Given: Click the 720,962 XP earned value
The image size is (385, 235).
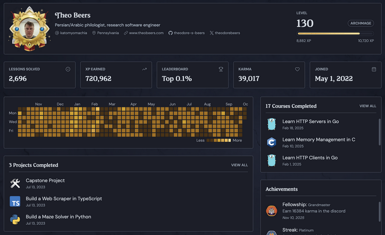Looking at the screenshot, I should 98,78.
